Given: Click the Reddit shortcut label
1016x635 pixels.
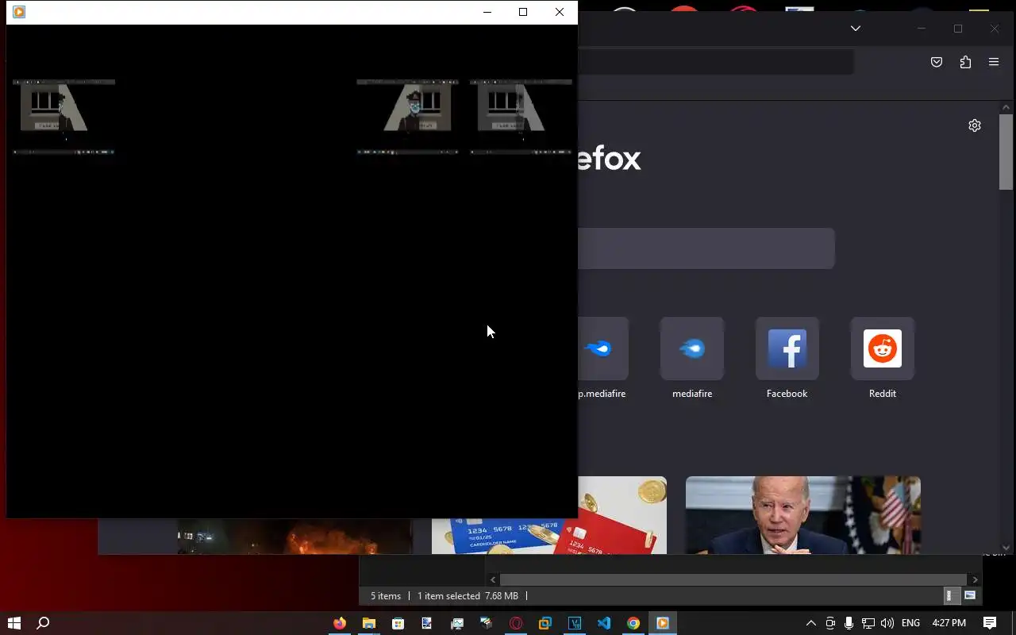Looking at the screenshot, I should pos(883,394).
